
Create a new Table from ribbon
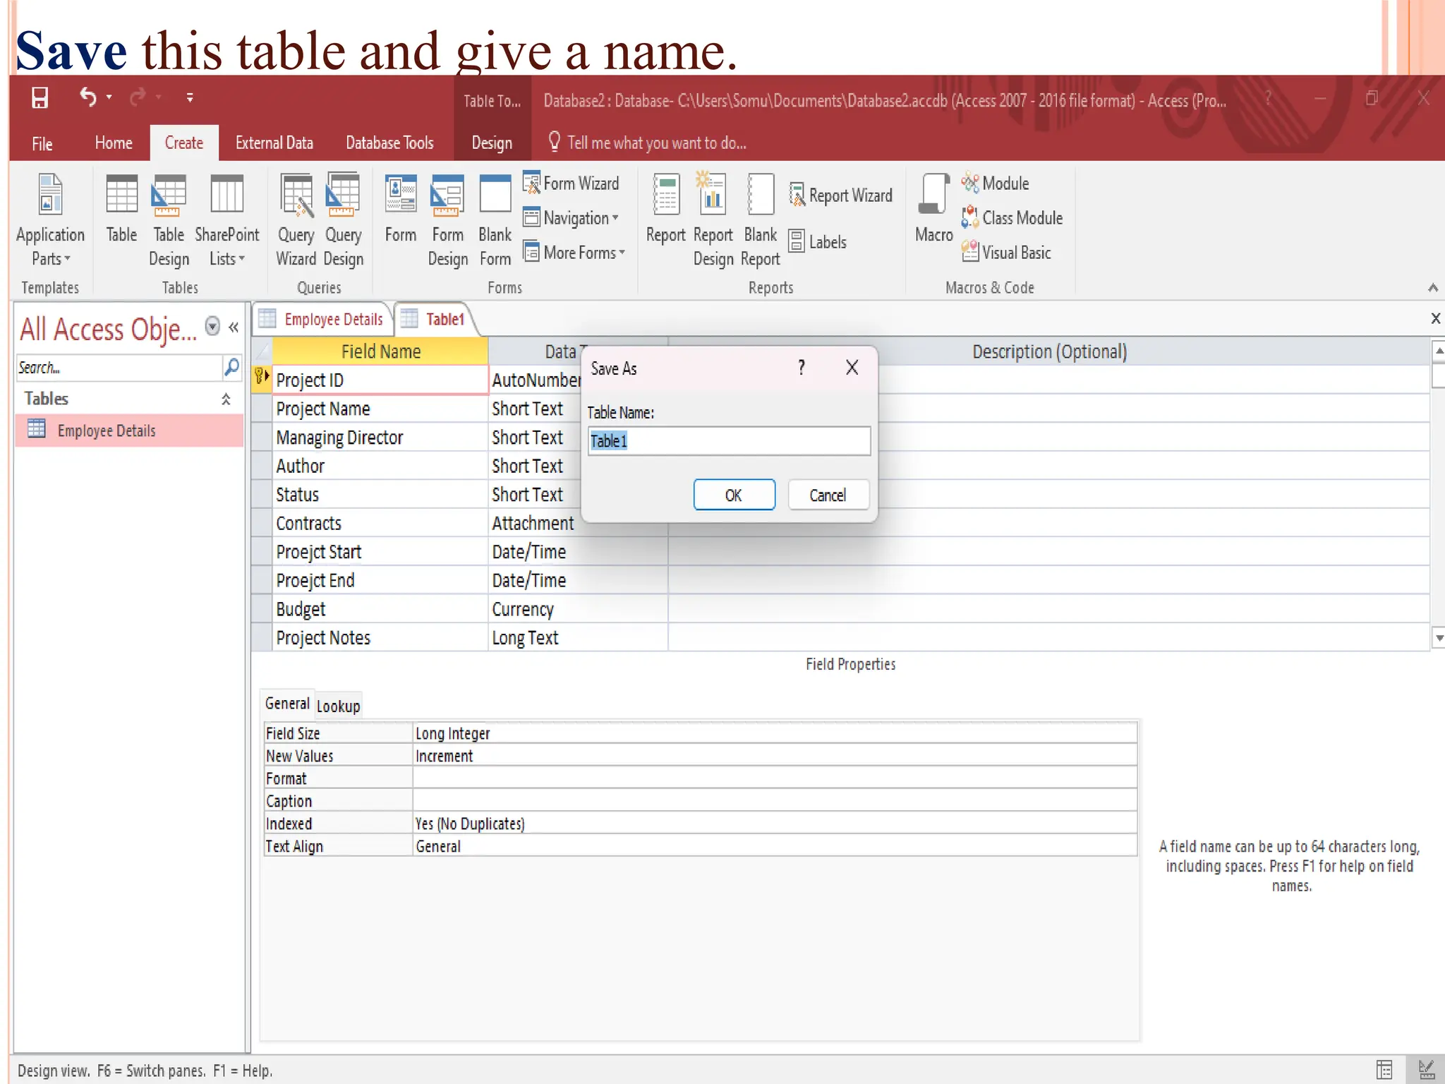click(x=121, y=209)
